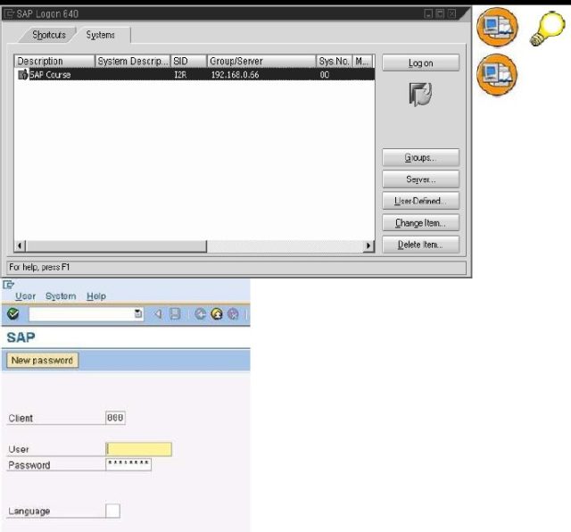Click the SAP Logon 640 title bar icon
The image size is (571, 532).
point(9,14)
